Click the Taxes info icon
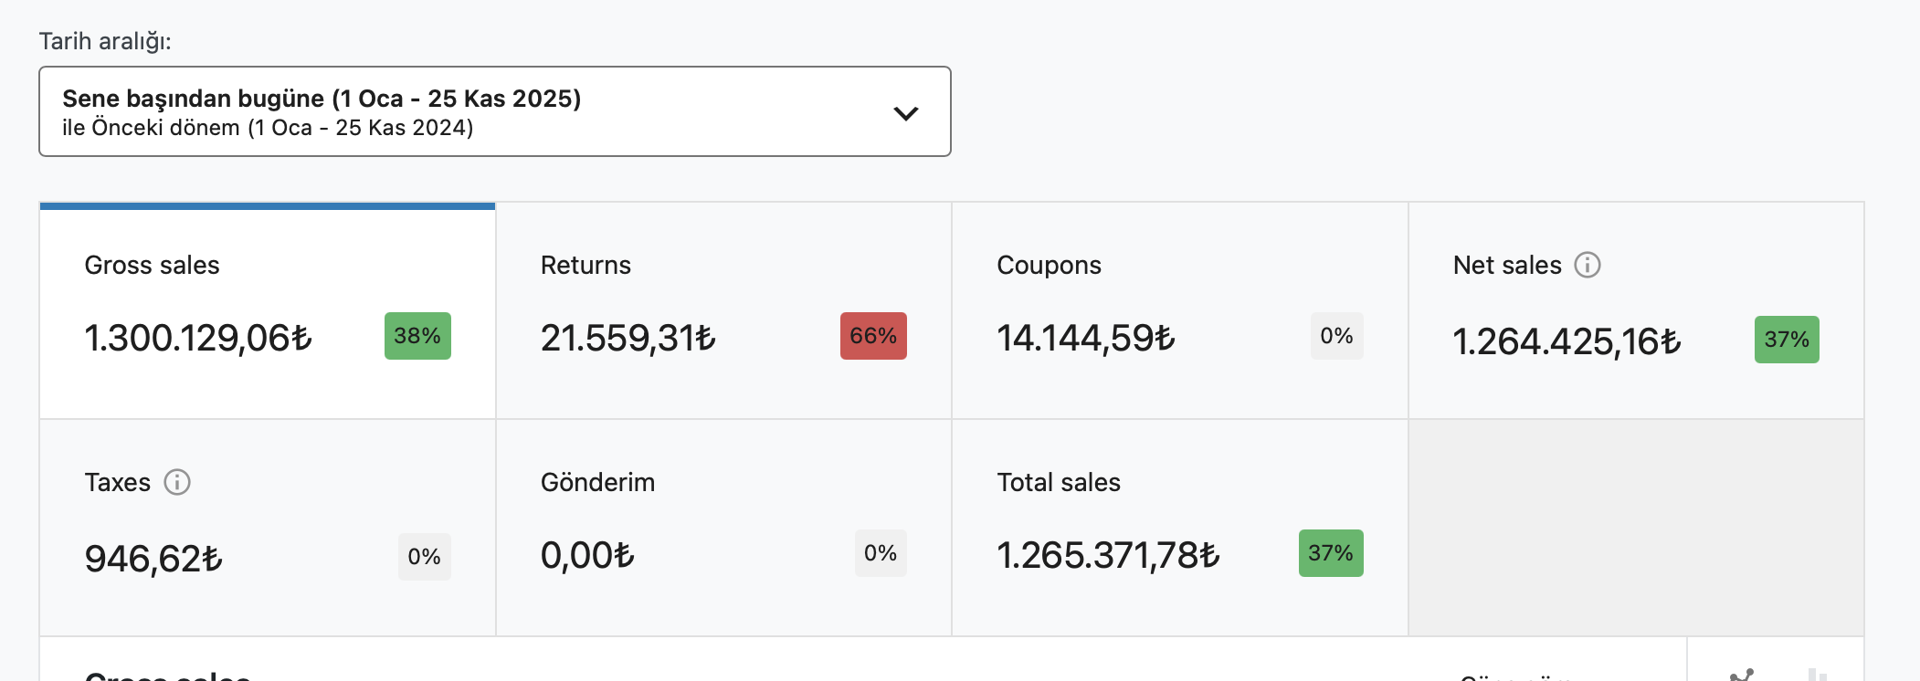The image size is (1920, 681). click(177, 482)
